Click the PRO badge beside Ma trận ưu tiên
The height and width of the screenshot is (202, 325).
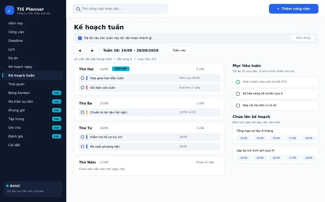coord(57,102)
